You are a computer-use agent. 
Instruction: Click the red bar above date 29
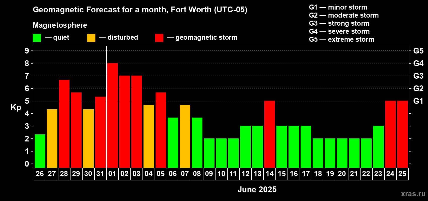click(76, 130)
